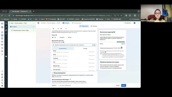Open the new browser tab with plus

click(x=34, y=11)
